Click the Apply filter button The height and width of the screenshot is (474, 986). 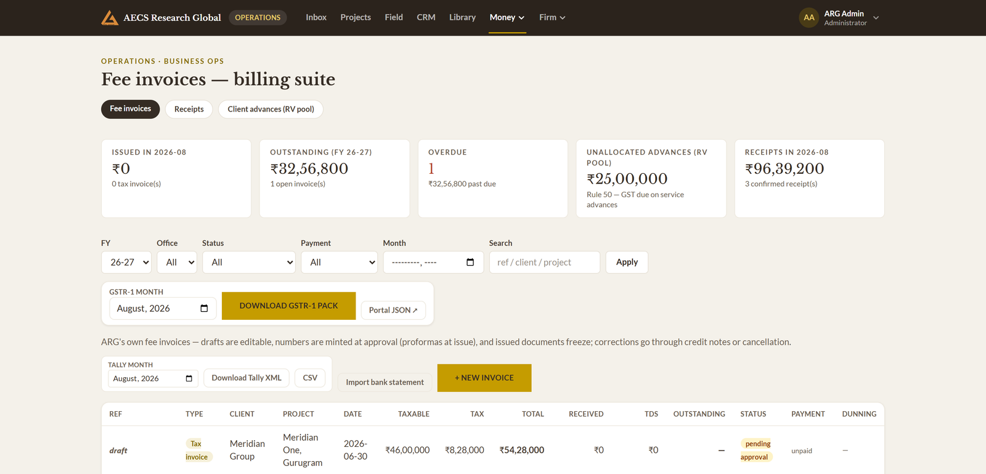click(x=627, y=262)
